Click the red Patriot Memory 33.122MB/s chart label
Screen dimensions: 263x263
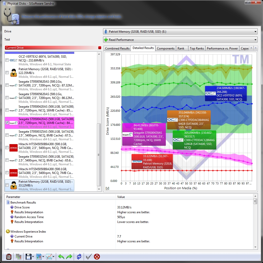click(x=152, y=162)
